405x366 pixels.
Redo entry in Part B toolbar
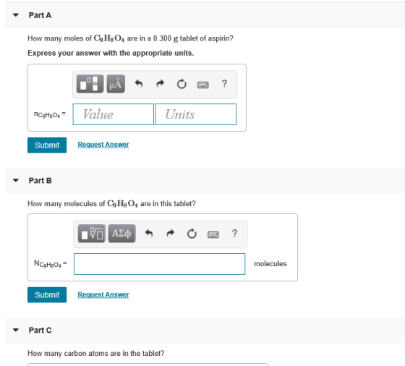tap(171, 234)
